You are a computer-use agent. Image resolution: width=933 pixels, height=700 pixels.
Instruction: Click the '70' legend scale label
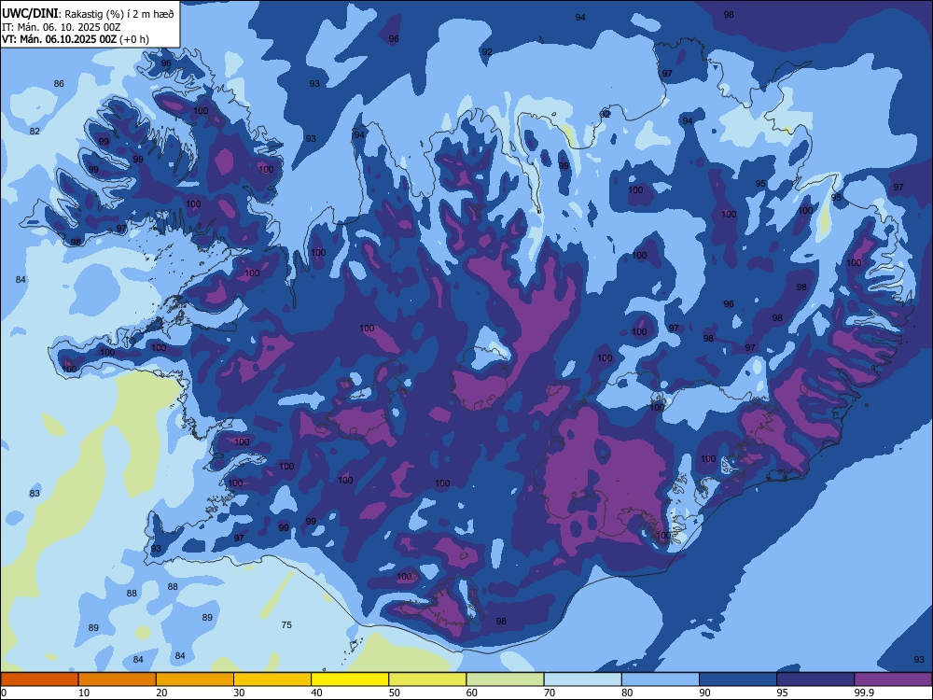[550, 693]
